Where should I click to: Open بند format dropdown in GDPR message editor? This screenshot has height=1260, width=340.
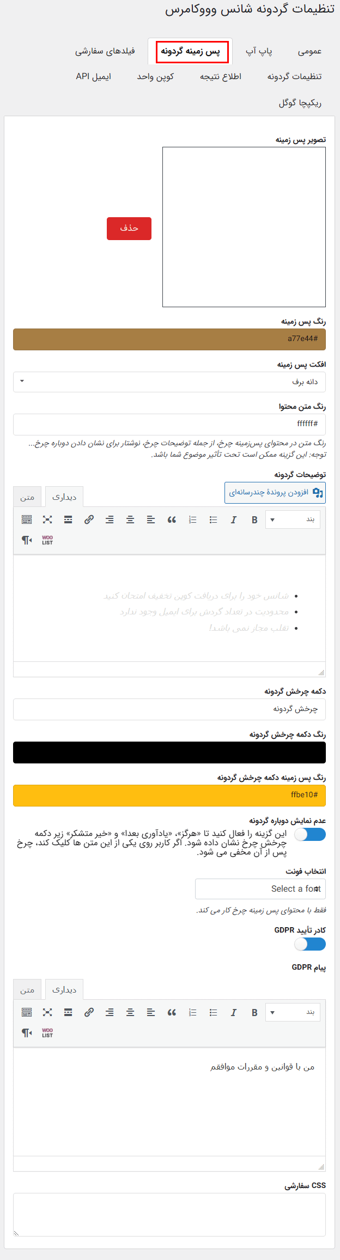click(x=293, y=1012)
